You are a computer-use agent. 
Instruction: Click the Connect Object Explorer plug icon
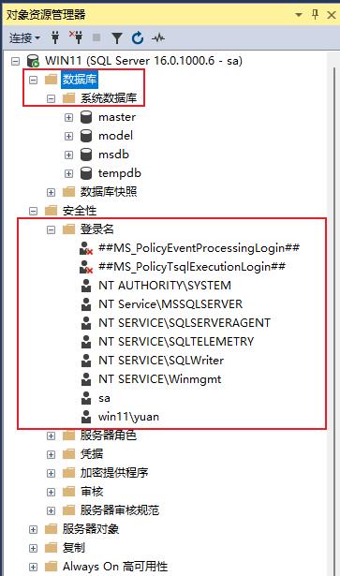[x=55, y=37]
